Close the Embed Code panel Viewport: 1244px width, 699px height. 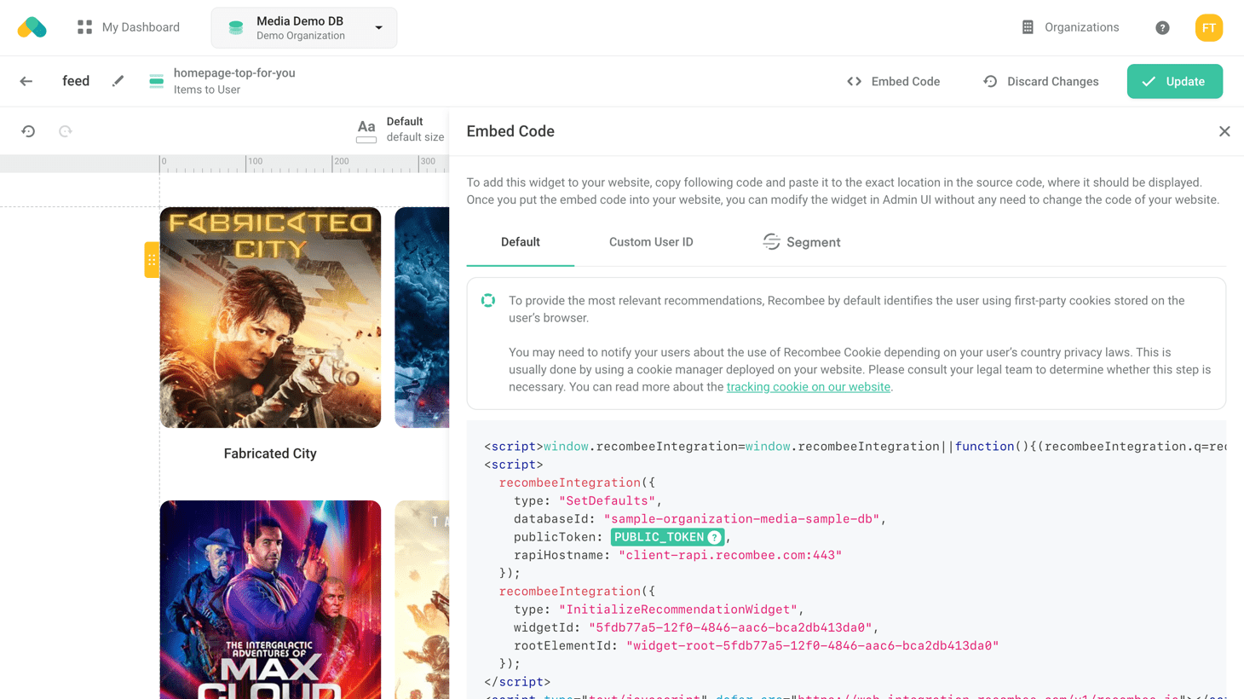pos(1224,131)
